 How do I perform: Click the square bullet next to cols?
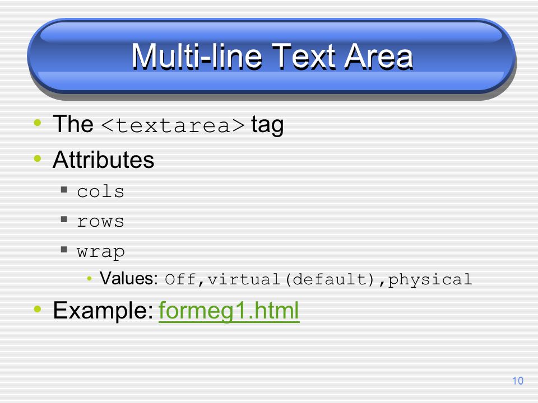pos(64,190)
